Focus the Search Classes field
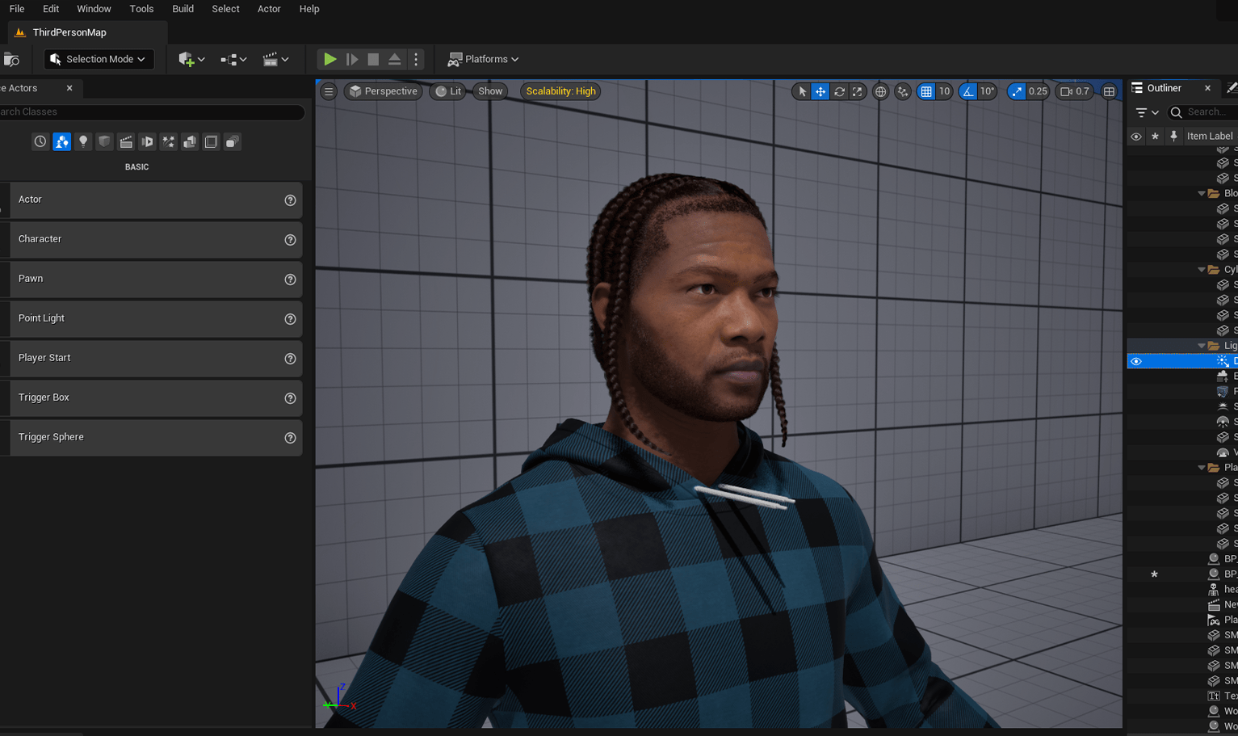 [152, 111]
